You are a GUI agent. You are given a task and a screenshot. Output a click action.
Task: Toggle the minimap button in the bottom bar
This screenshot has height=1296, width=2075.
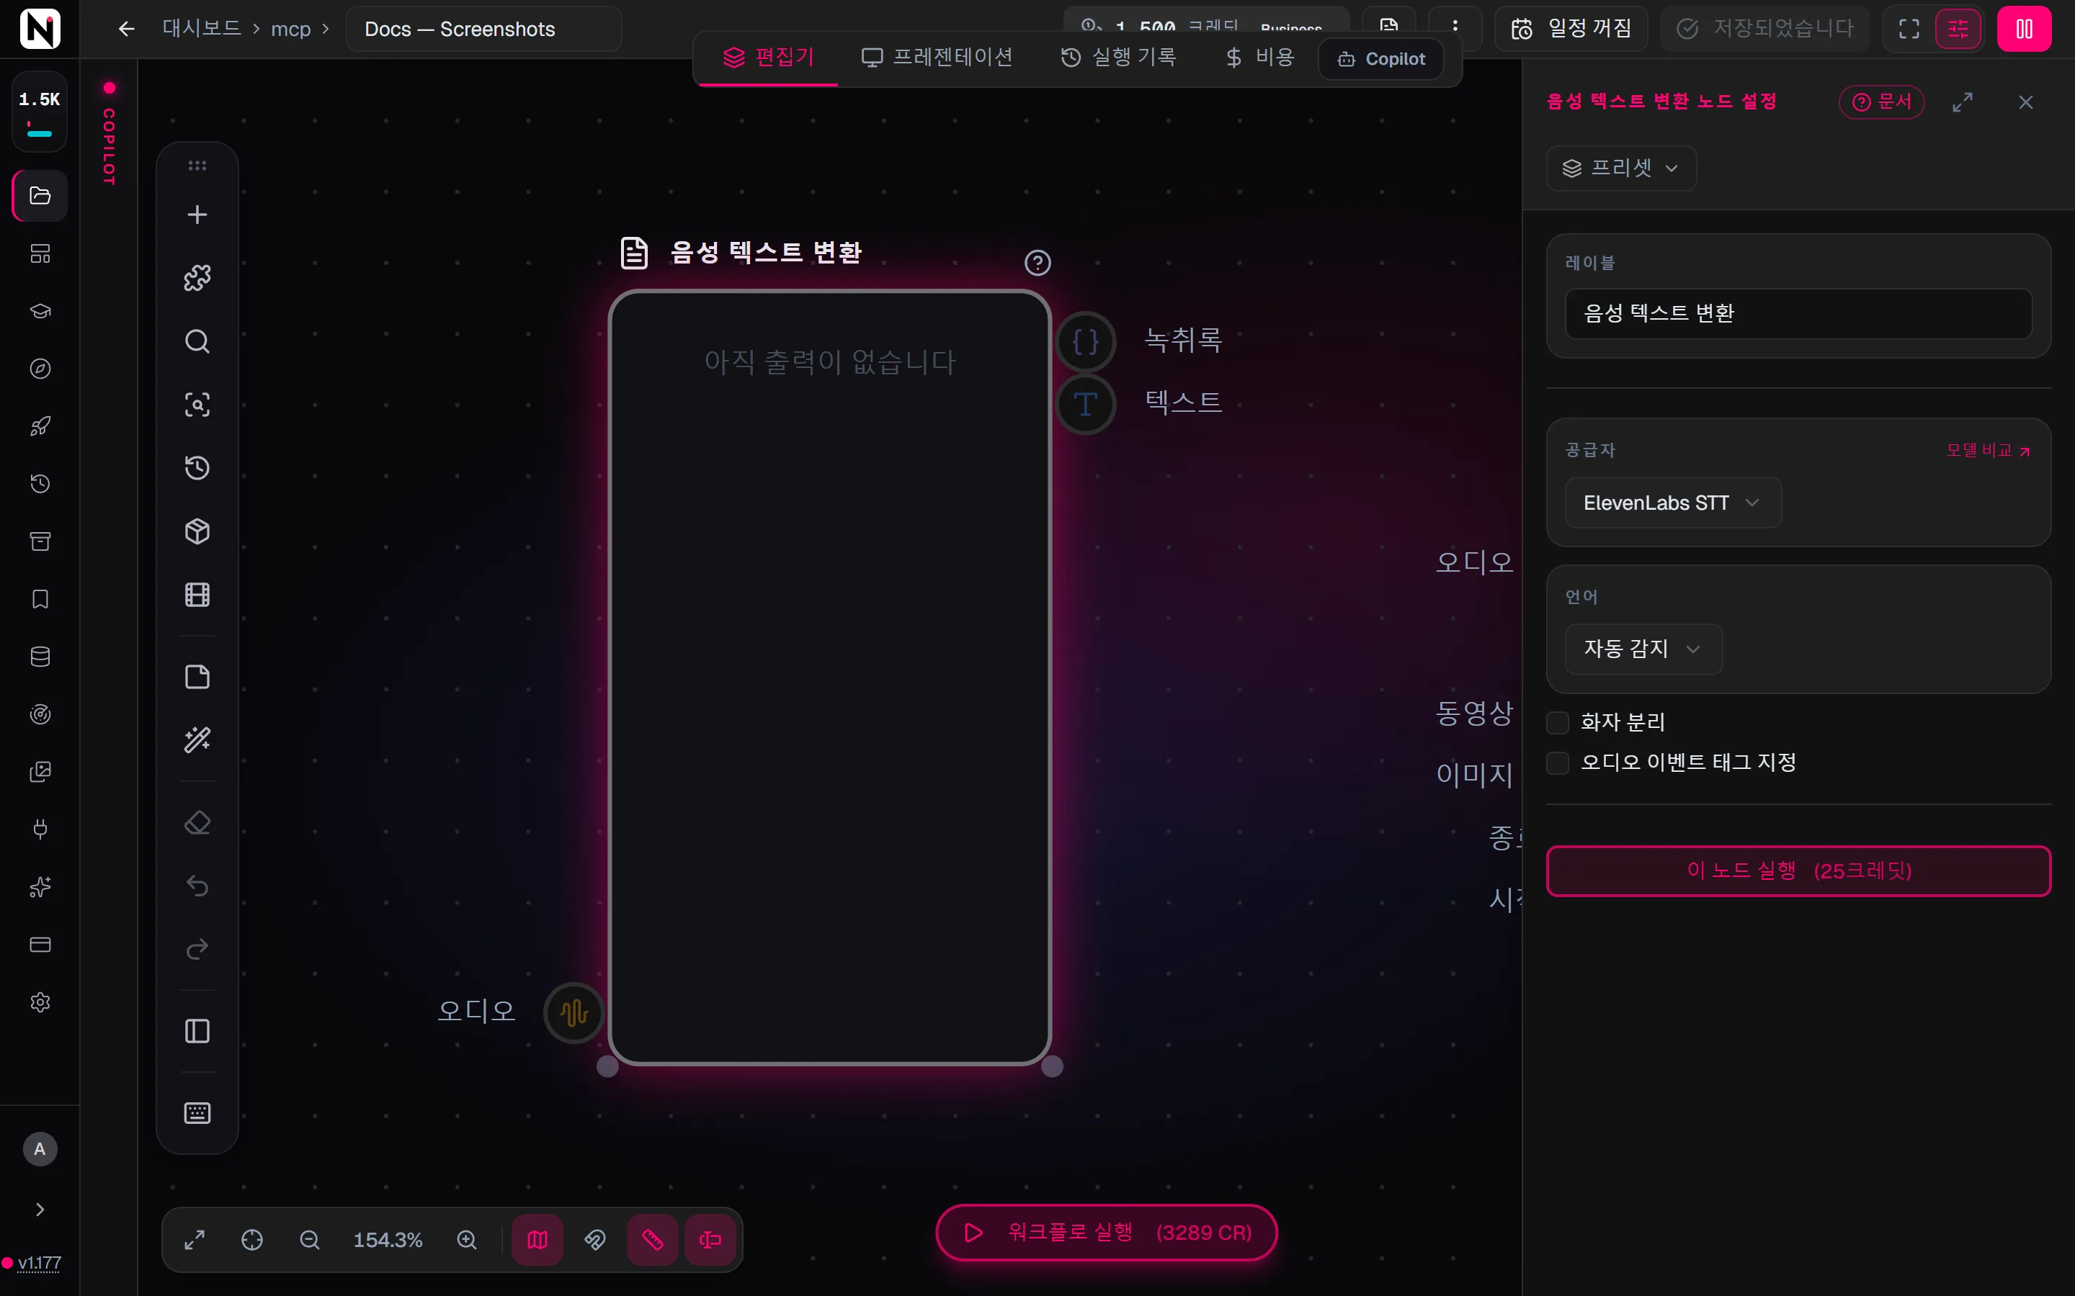tap(537, 1239)
